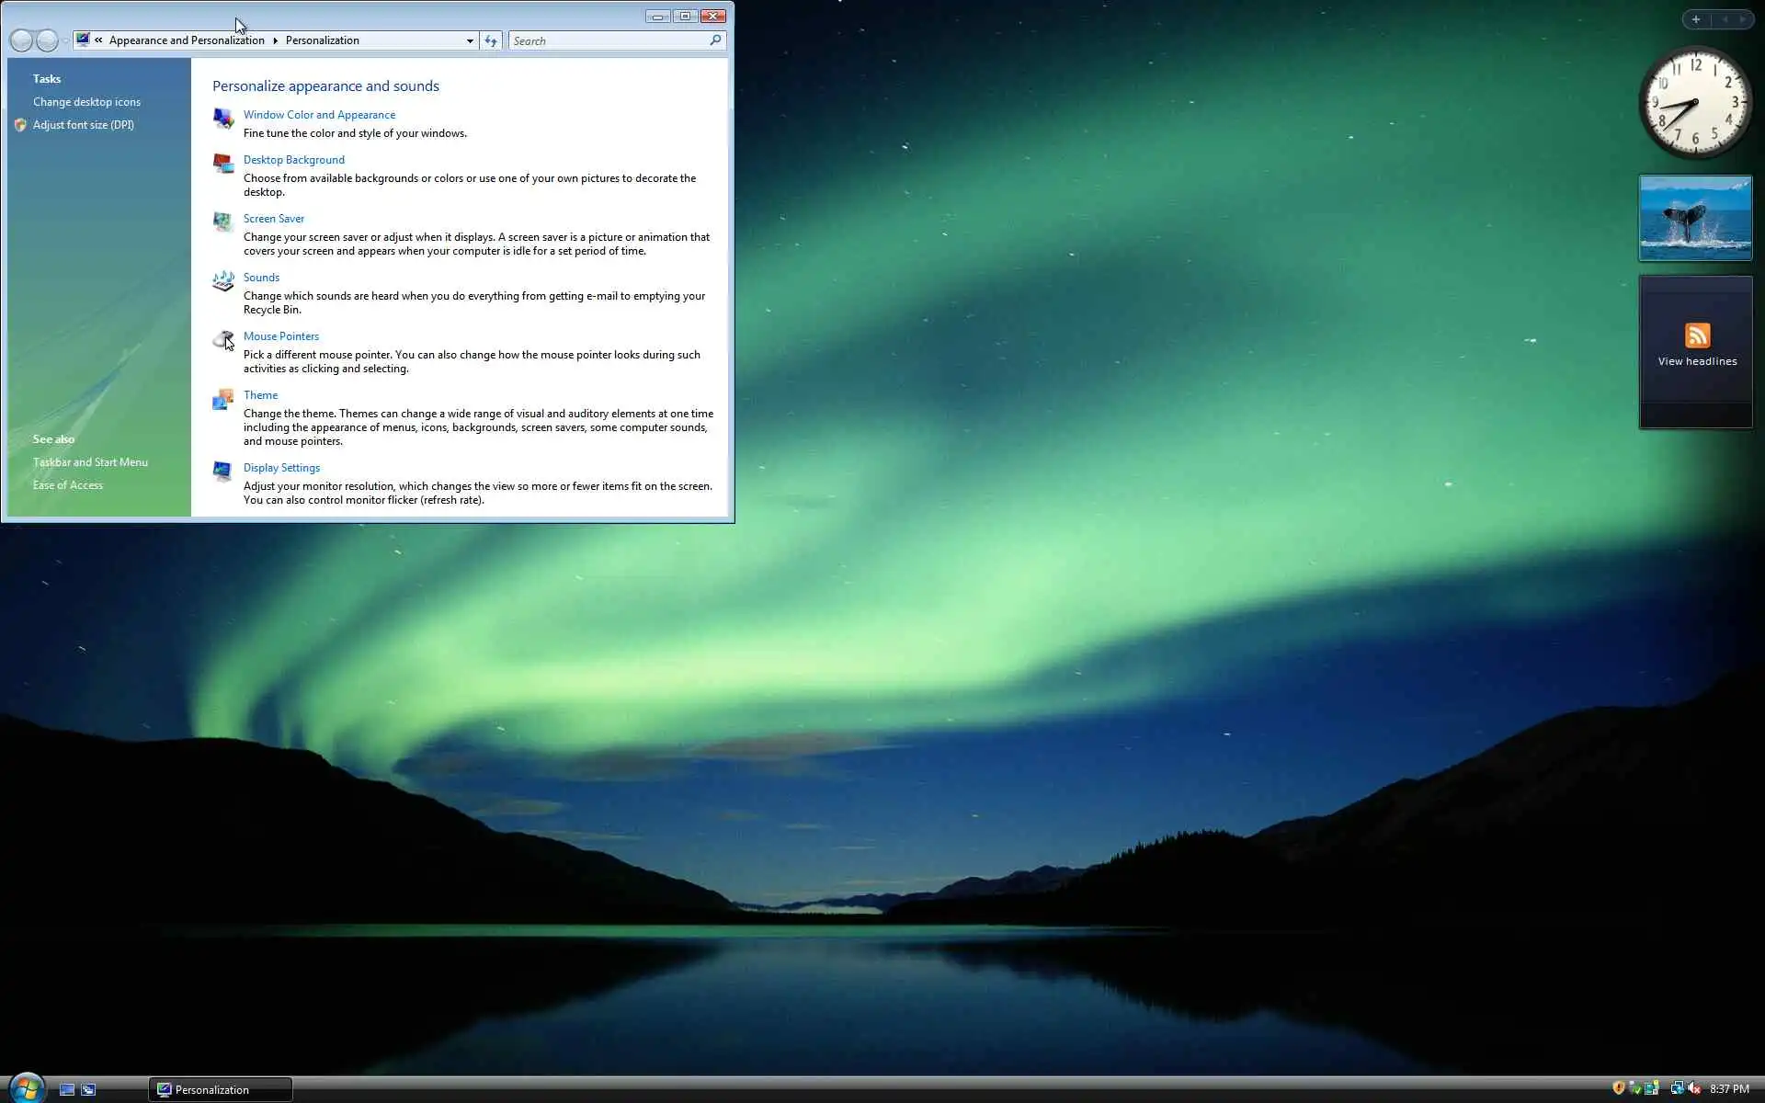Open the Mouse Pointers link
Viewport: 1765px width, 1103px height.
(x=280, y=336)
